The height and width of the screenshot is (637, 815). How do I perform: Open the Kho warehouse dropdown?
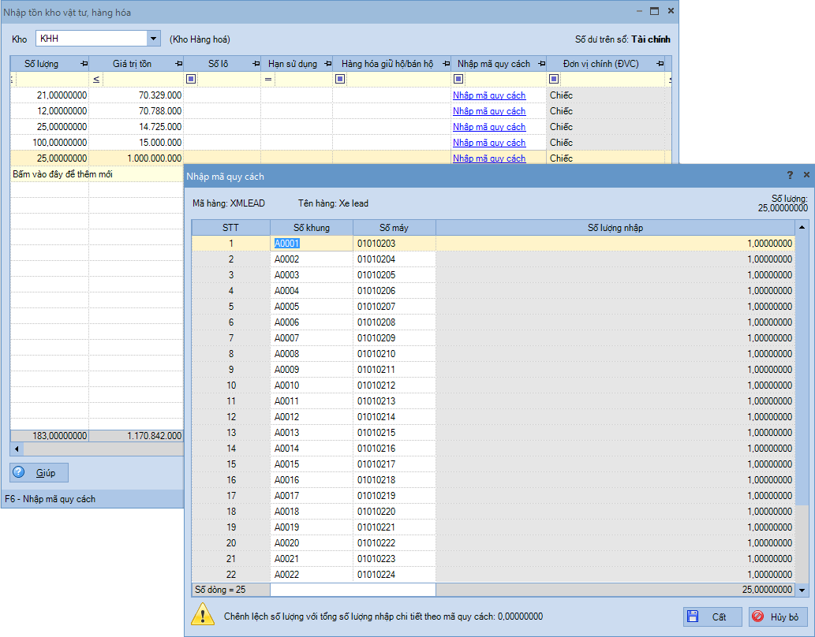click(152, 39)
